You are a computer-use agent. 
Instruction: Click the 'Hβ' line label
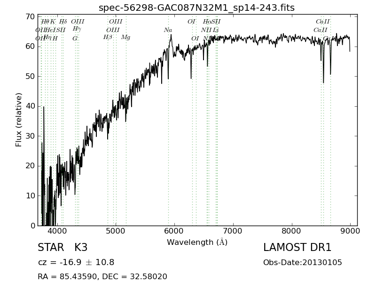pos(108,38)
